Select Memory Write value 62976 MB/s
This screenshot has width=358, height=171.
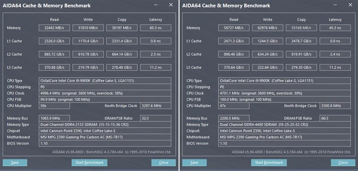pyautogui.click(x=267, y=28)
